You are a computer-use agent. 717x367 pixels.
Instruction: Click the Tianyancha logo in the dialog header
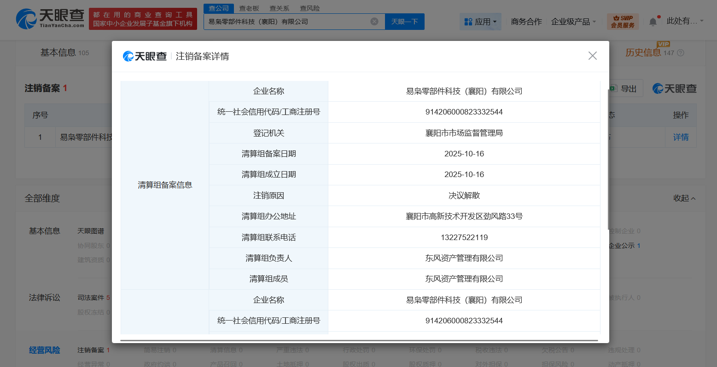coord(145,56)
